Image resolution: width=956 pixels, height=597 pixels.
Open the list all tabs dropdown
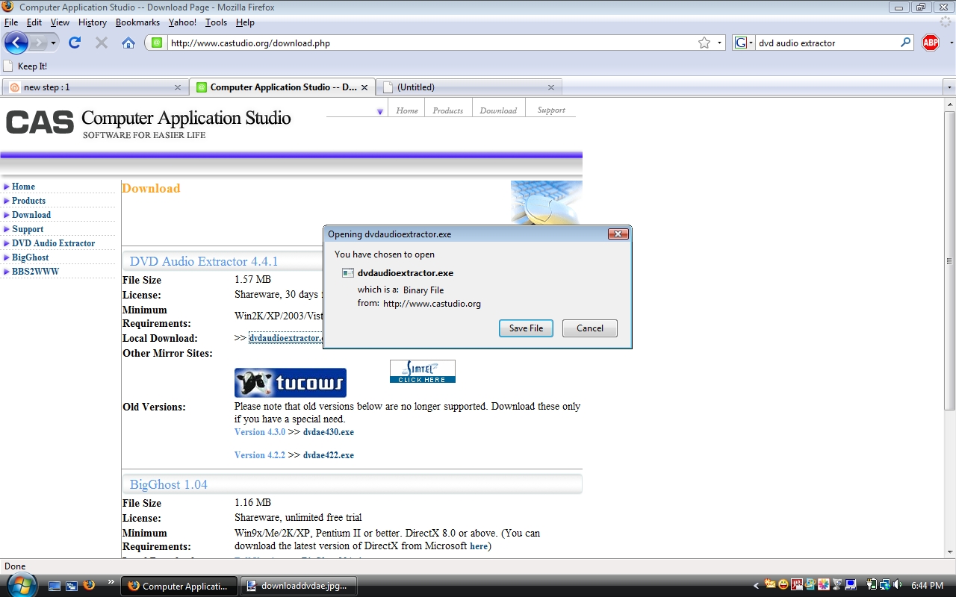949,87
